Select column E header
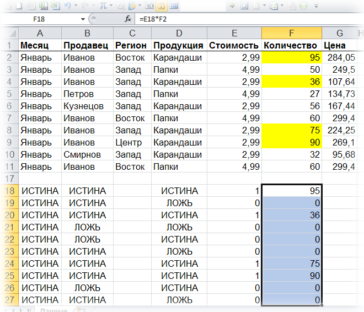The width and height of the screenshot is (364, 312). tap(234, 33)
